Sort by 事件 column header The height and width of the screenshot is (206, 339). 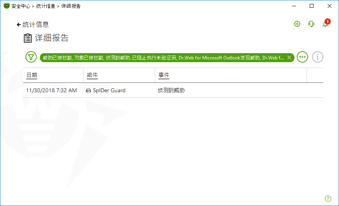point(164,75)
